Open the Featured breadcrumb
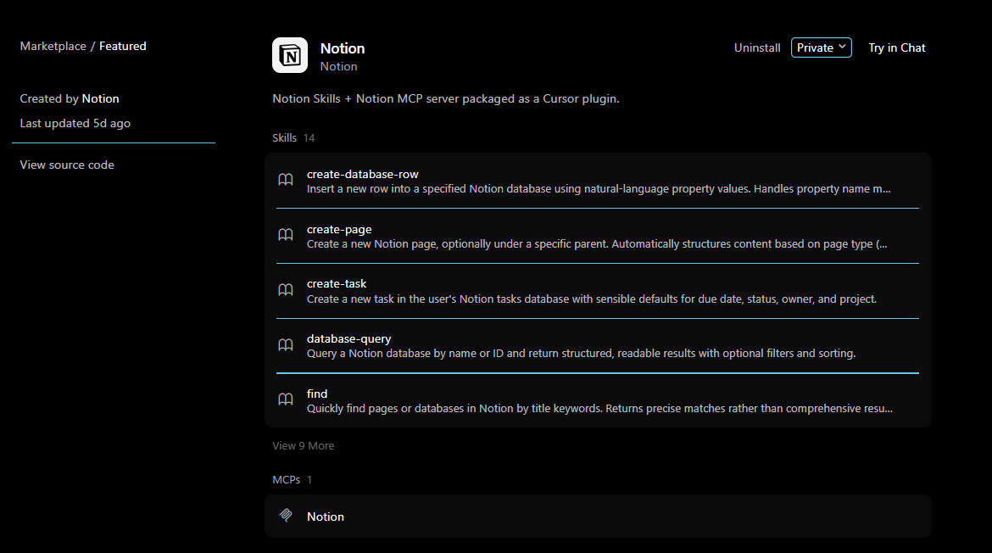992x553 pixels. pos(123,46)
